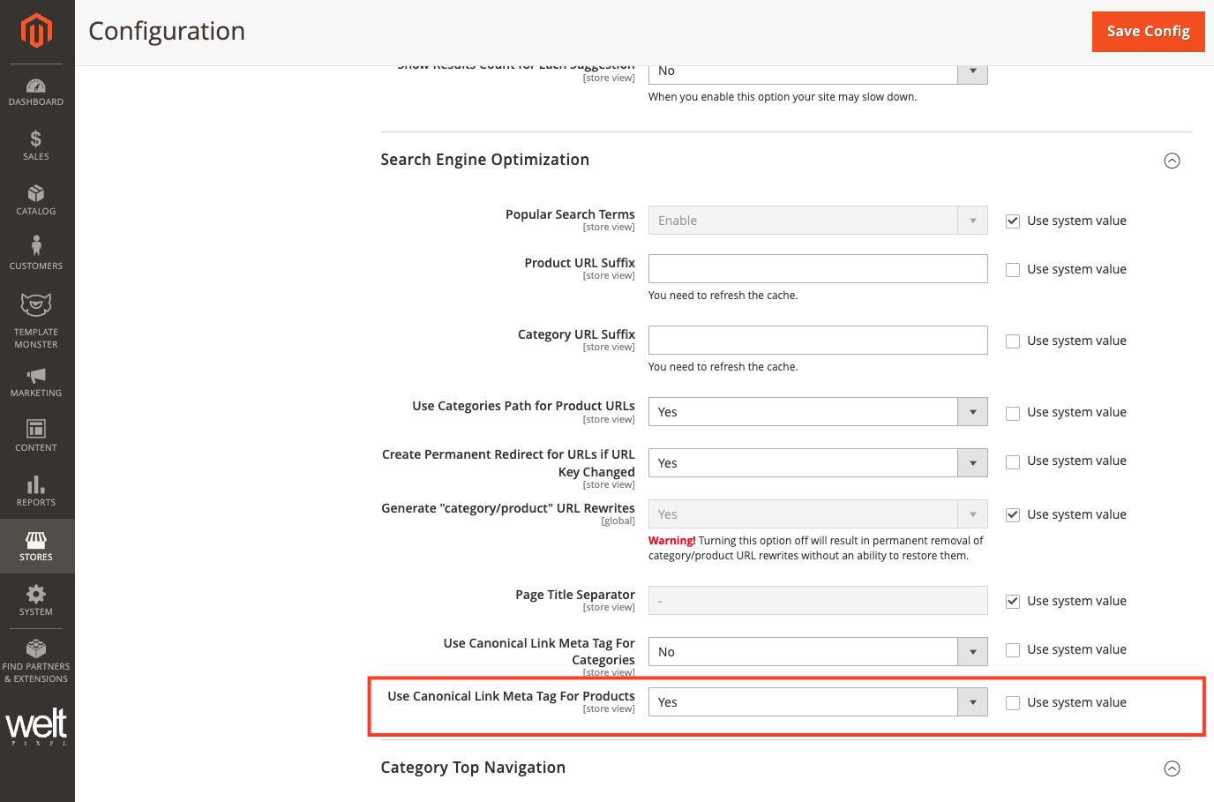Click the Magento logo icon

click(x=36, y=31)
